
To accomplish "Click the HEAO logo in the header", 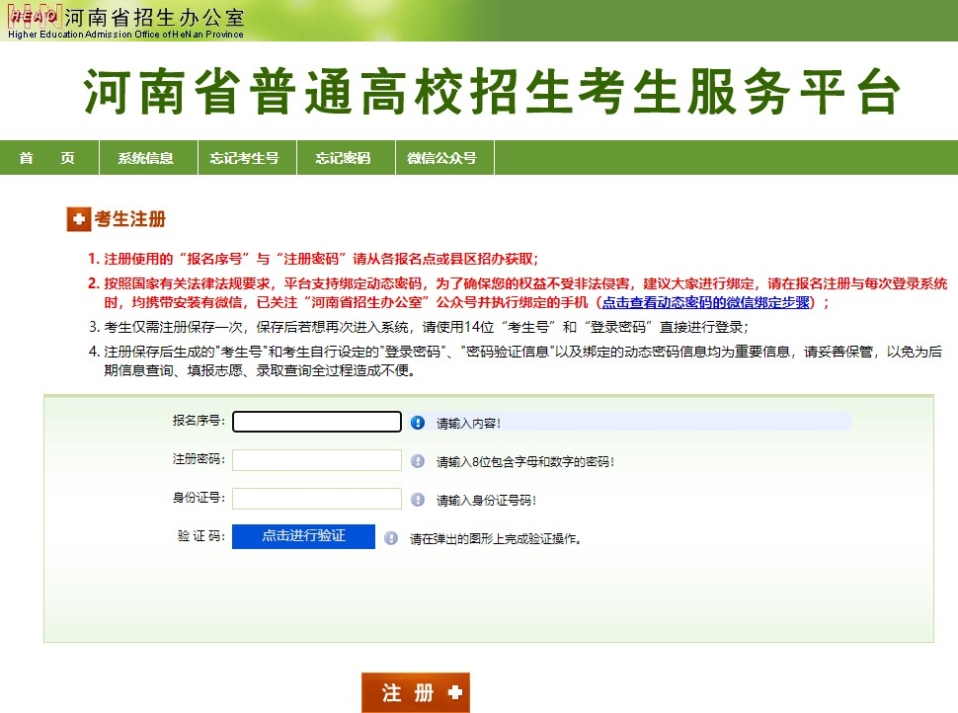I will coord(32,17).
